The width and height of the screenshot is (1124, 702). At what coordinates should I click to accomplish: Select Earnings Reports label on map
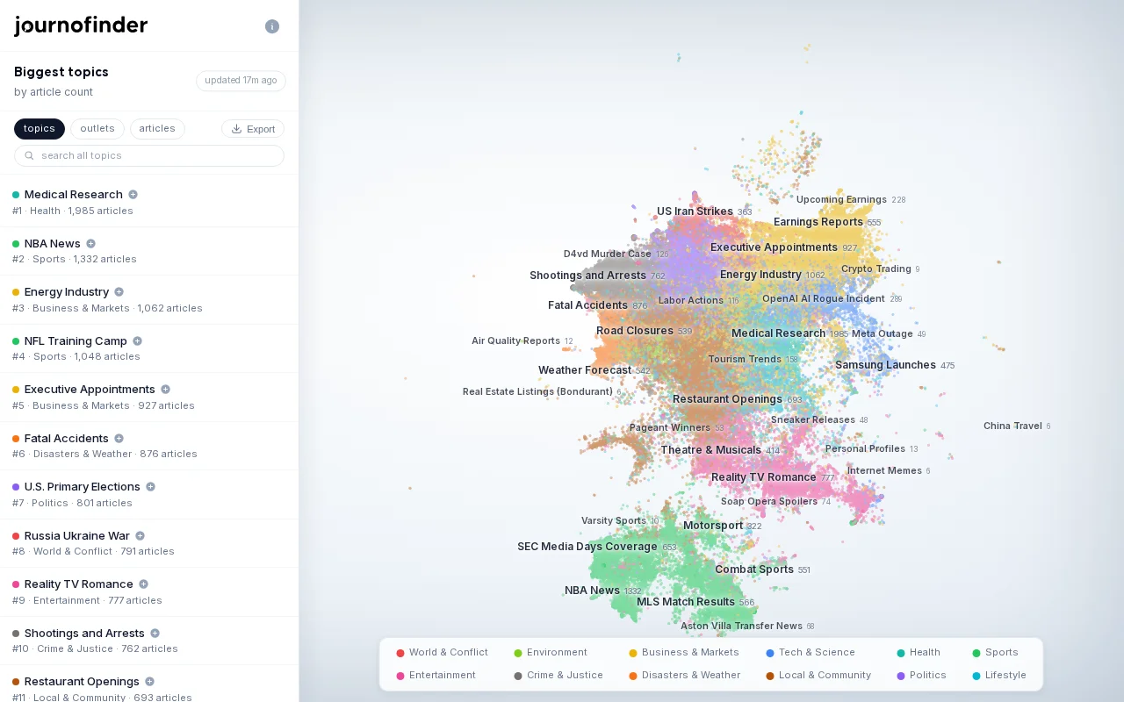pyautogui.click(x=818, y=222)
